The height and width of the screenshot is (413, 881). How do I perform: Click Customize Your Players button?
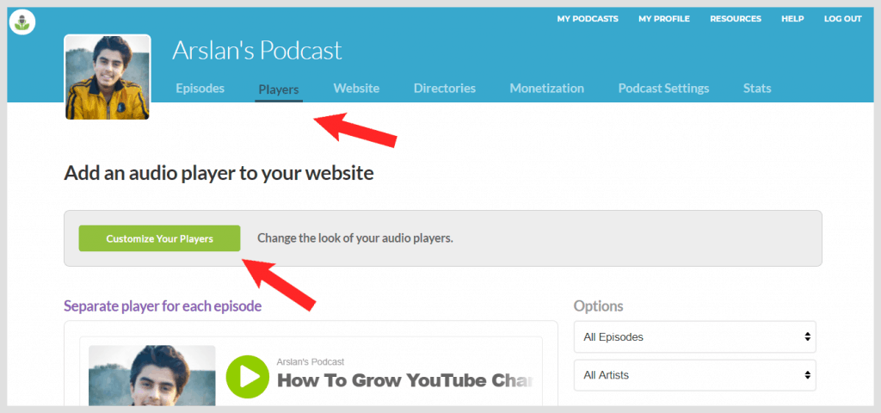tap(159, 238)
